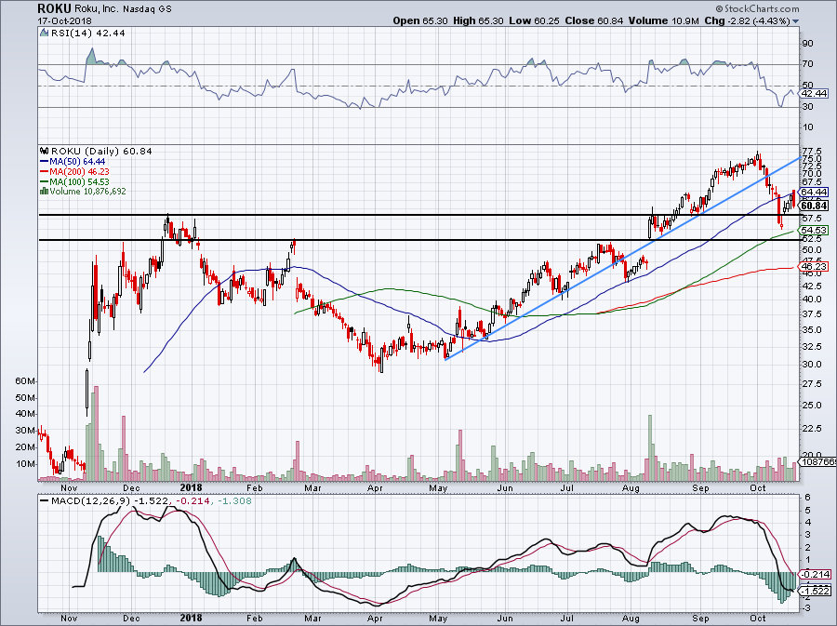Click the 60.84 current price tag
Viewport: 837px width, 626px height.
(x=814, y=206)
